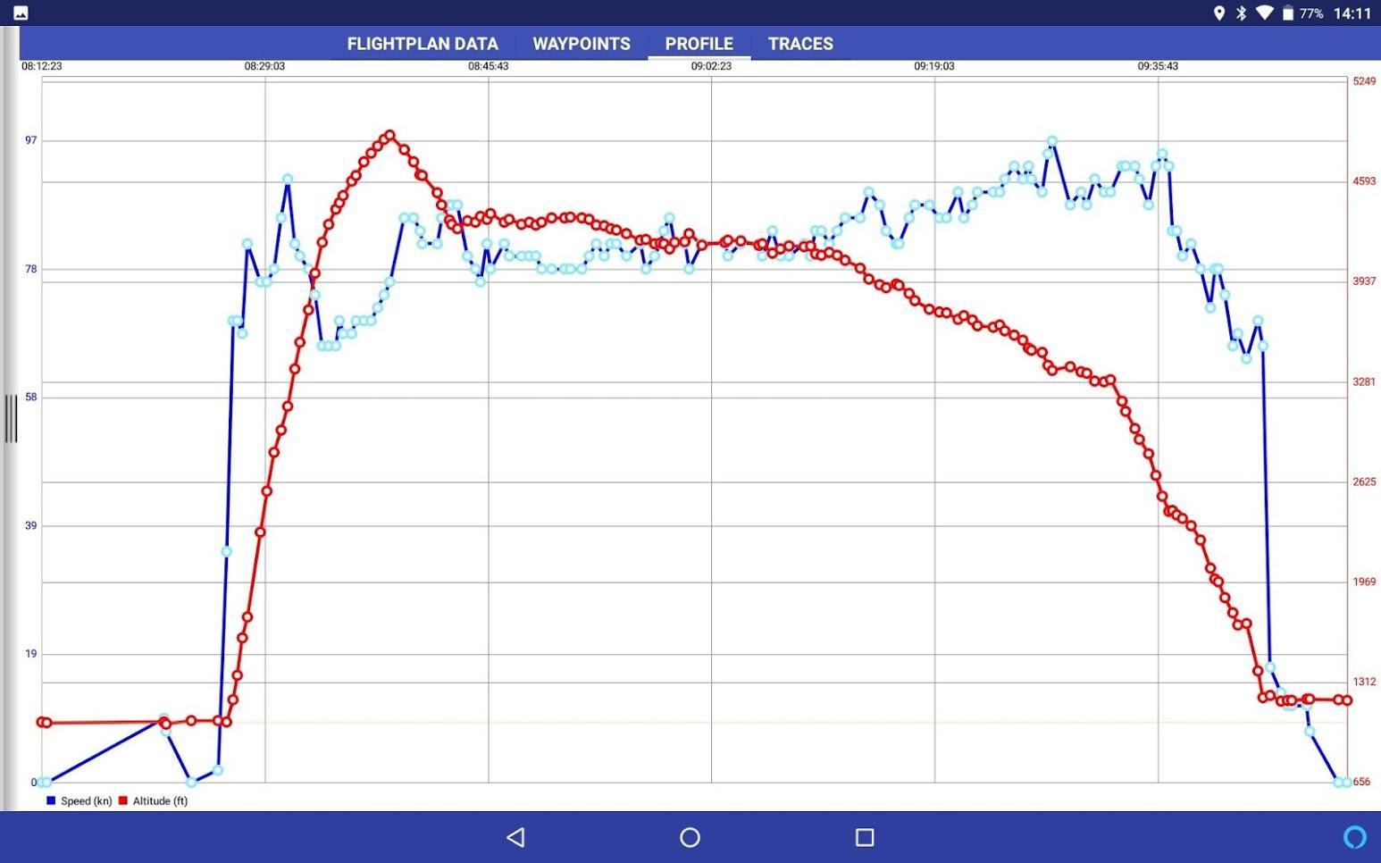Switch to the WAYPOINTS tab
This screenshot has height=863, width=1381.
582,44
